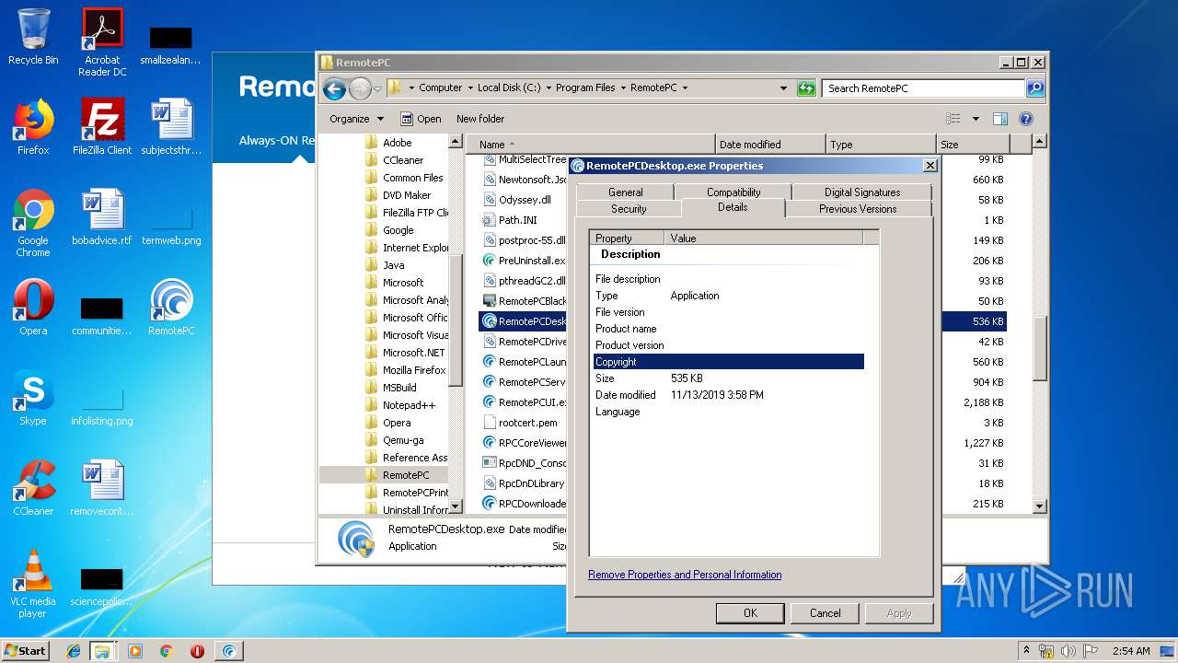Click in the Search RemotePC field
Screen dimensions: 1178x663
point(923,88)
